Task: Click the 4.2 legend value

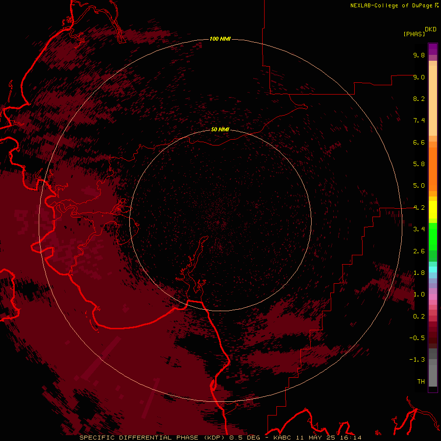Action: click(x=419, y=208)
